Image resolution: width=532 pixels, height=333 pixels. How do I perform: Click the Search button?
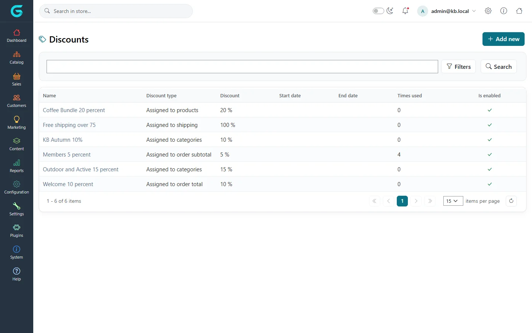point(498,67)
